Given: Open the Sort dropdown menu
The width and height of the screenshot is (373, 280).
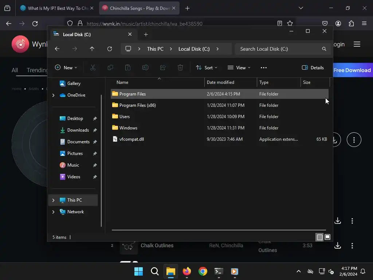Looking at the screenshot, I should tap(207, 67).
